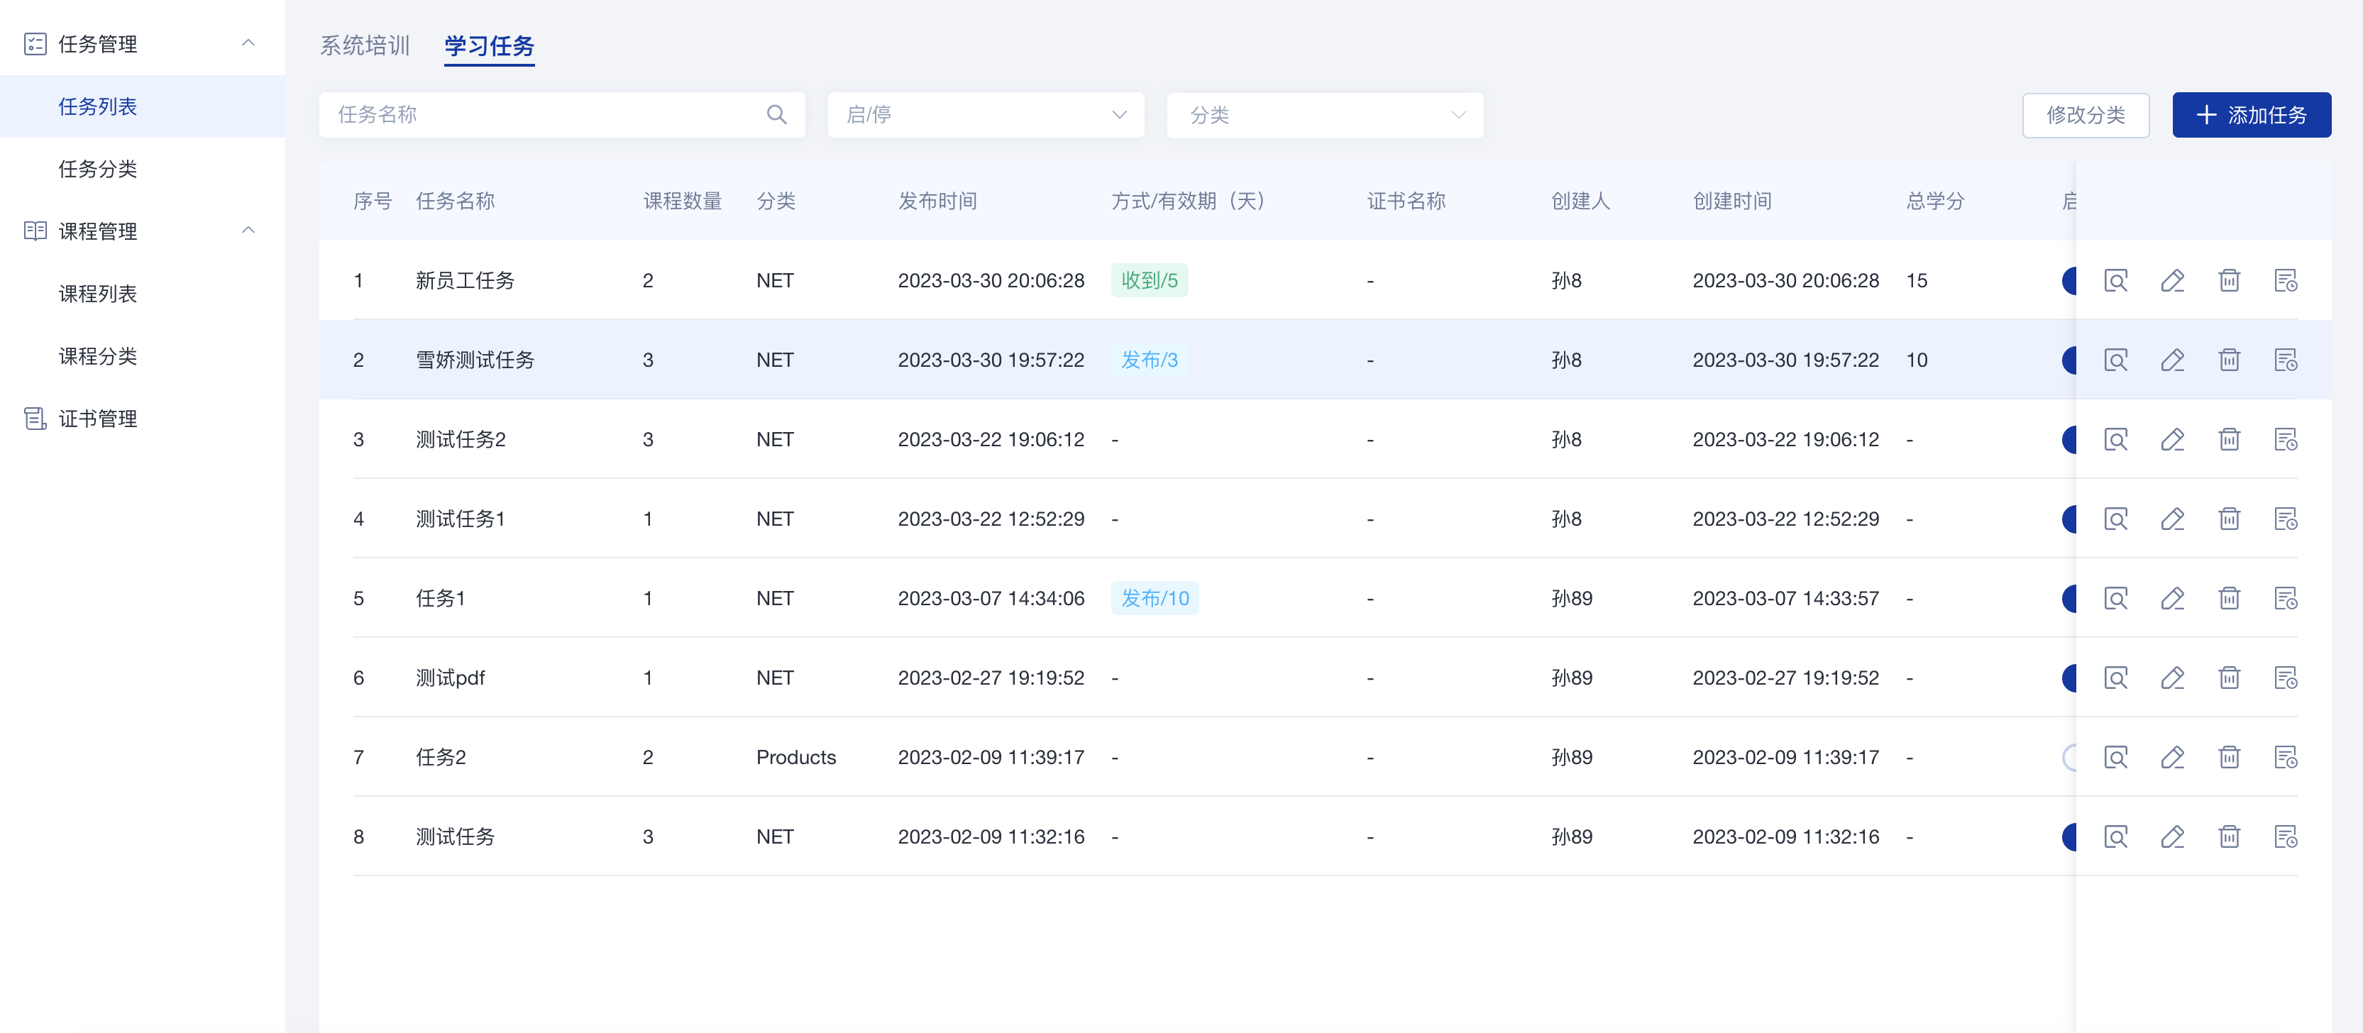The image size is (2363, 1033).
Task: Toggle enable switch for 测试pdf
Action: pos(2069,678)
